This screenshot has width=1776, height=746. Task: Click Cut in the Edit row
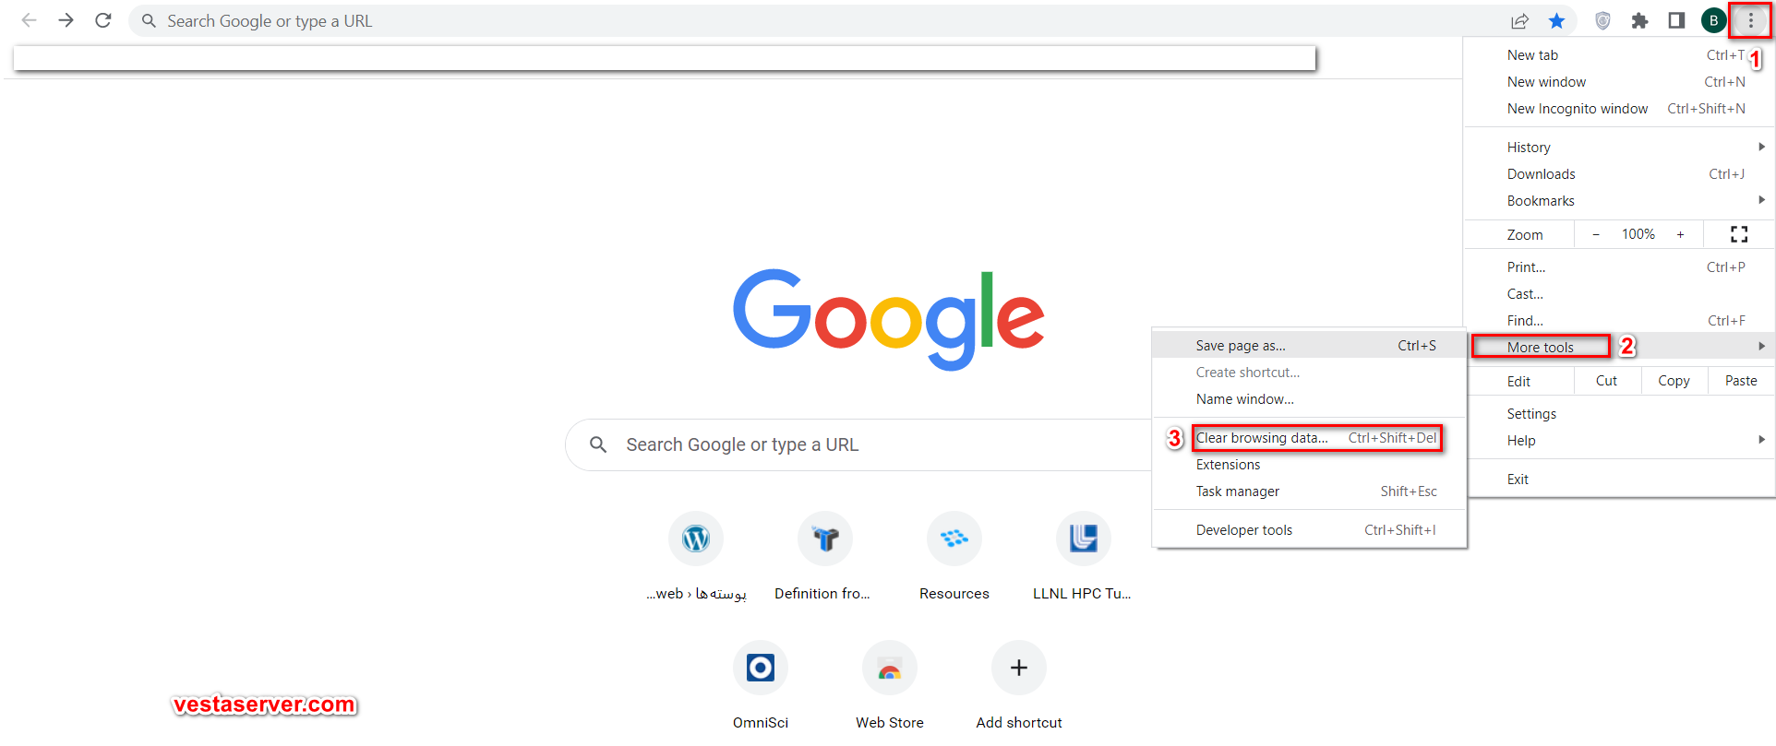point(1606,381)
